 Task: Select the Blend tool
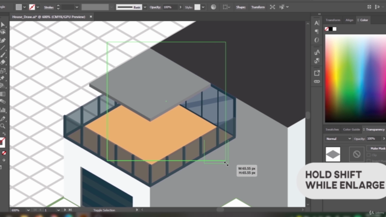2,101
